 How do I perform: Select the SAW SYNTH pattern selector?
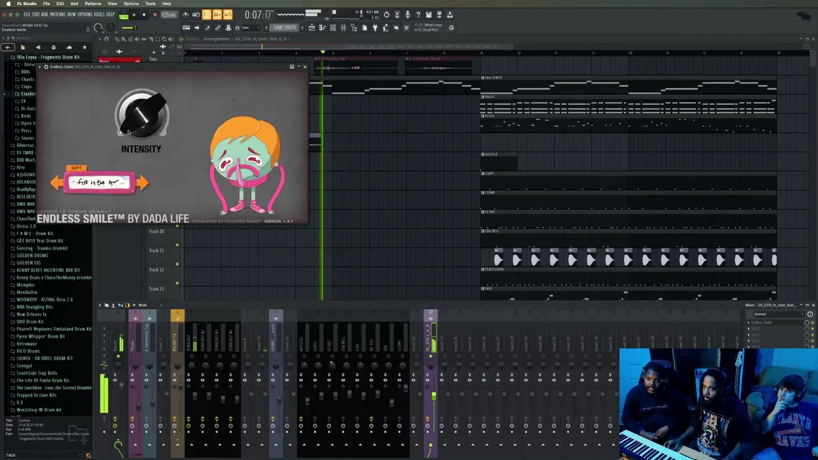[285, 27]
